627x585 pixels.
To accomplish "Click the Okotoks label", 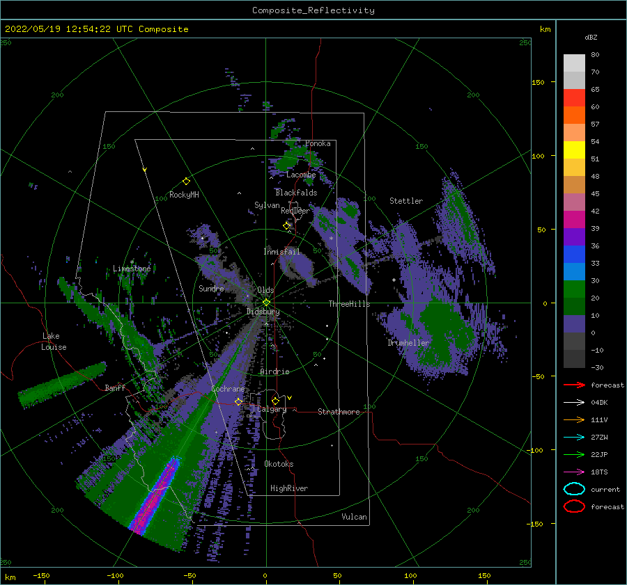I will [279, 464].
